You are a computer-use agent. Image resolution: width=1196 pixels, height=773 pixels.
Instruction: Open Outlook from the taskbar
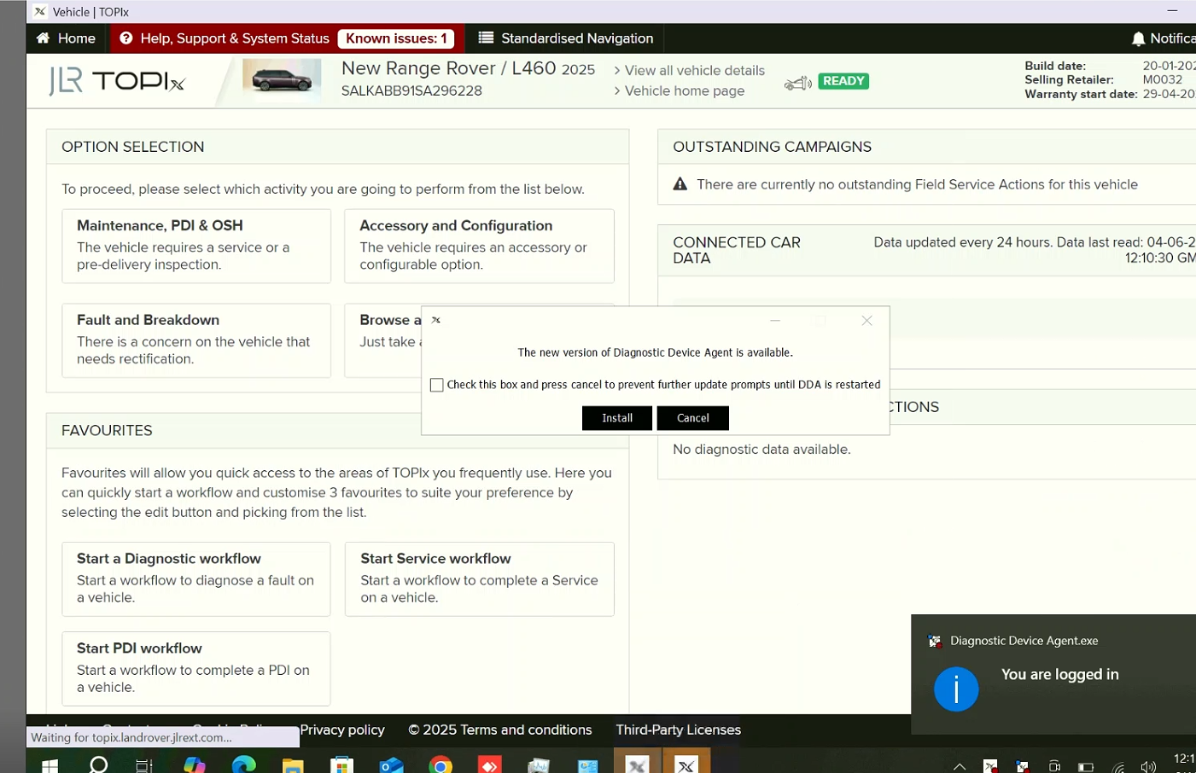pyautogui.click(x=391, y=765)
